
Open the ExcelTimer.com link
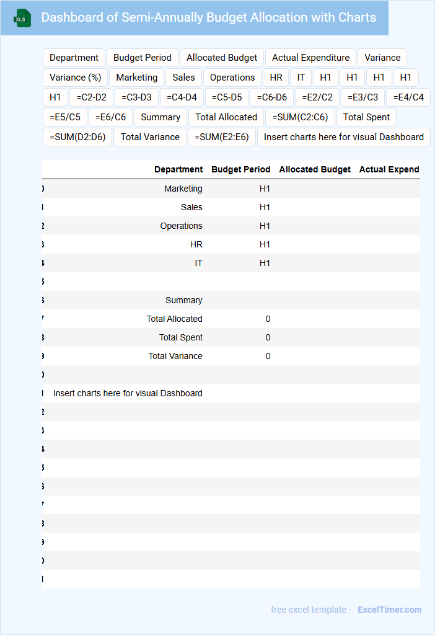(389, 610)
